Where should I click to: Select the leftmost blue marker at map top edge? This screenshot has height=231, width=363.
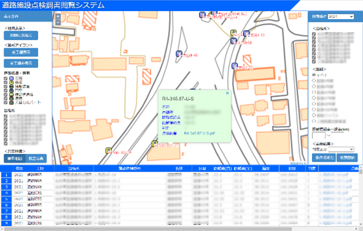pos(202,15)
